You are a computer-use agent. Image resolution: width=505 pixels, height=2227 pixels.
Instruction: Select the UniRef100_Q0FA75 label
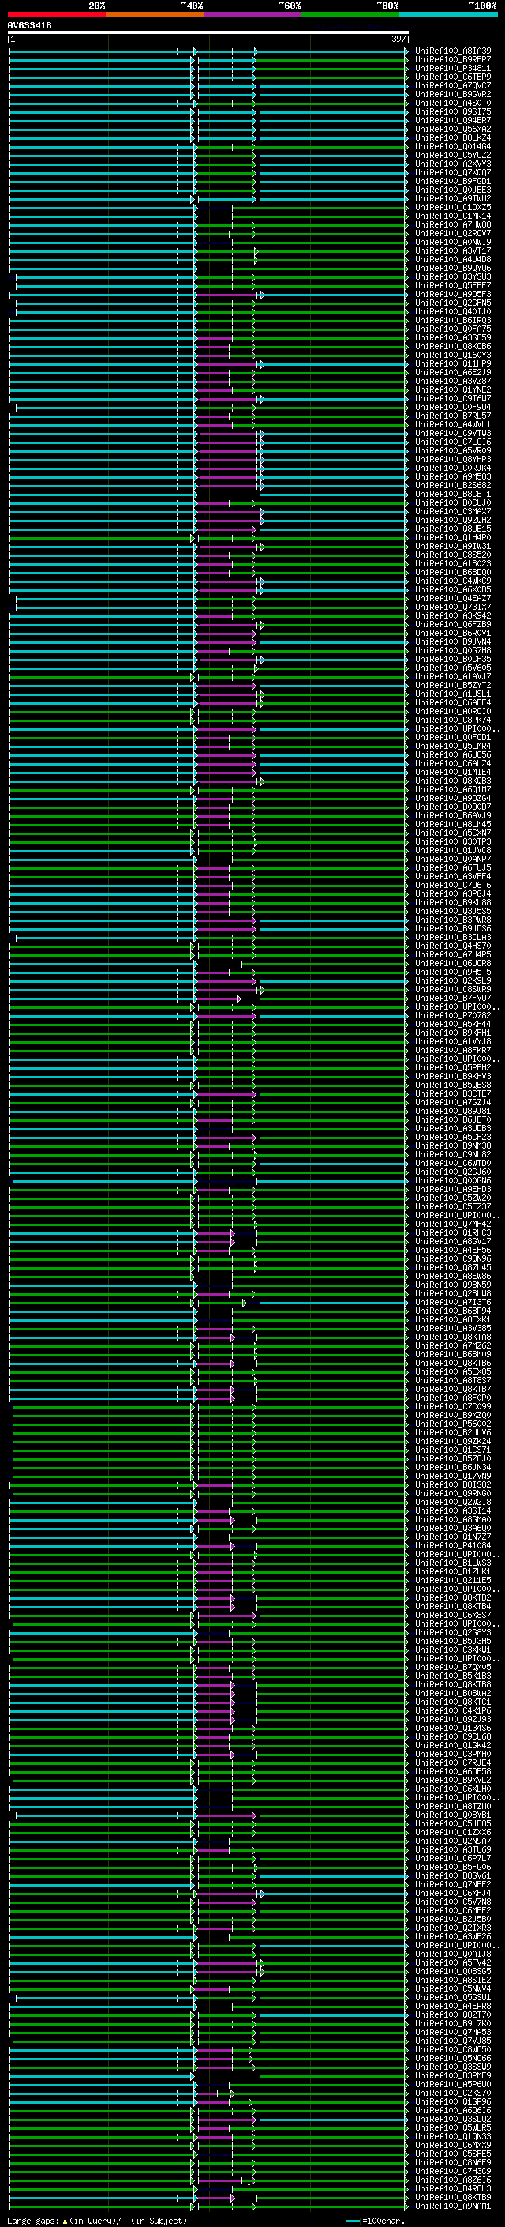[453, 329]
